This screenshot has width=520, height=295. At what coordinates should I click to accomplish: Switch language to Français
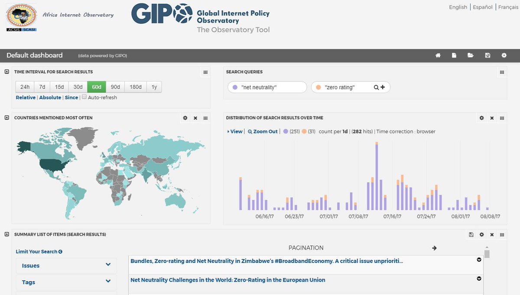[508, 7]
